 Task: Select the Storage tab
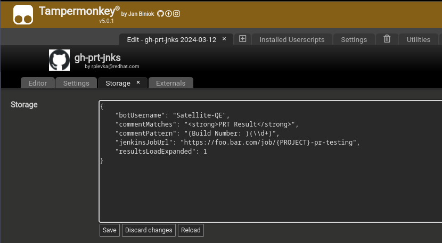pos(118,83)
